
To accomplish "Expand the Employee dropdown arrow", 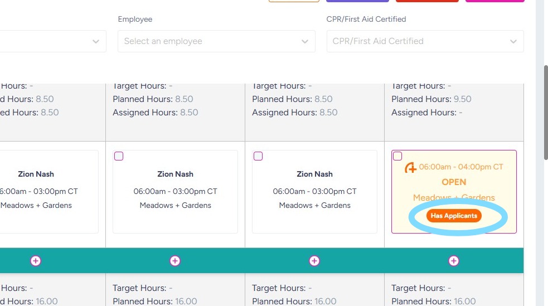I will [305, 41].
